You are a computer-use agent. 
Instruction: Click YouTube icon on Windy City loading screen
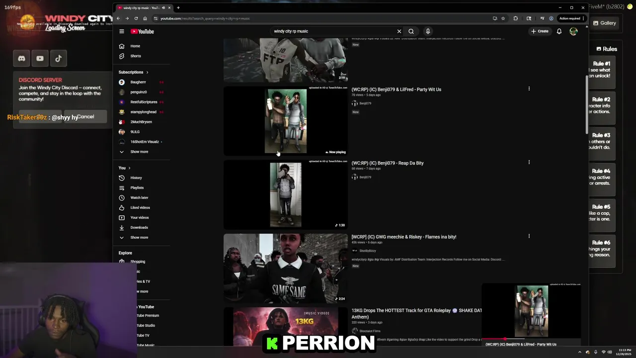[x=40, y=59]
